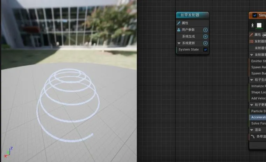The height and width of the screenshot is (162, 266).
Task: Click the pencil icon beside the emitter's 属性 row
Action: coord(251,35)
